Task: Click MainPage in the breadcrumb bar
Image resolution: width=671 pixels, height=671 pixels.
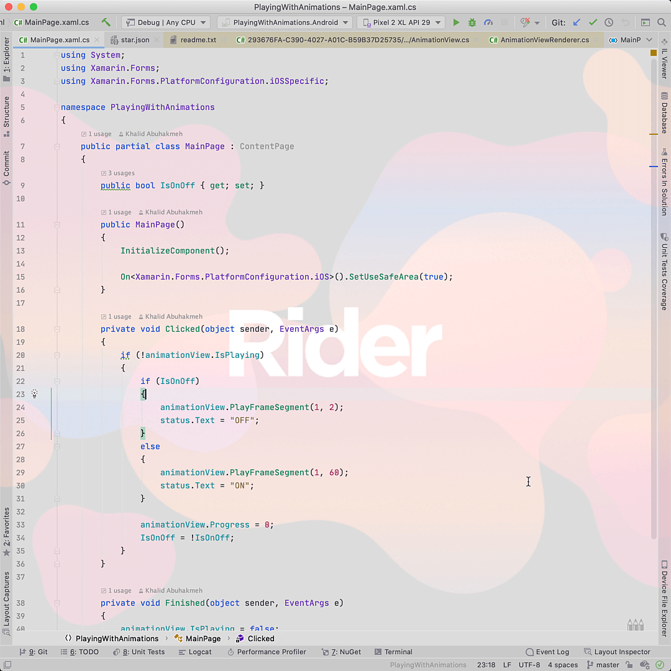Action: [202, 638]
